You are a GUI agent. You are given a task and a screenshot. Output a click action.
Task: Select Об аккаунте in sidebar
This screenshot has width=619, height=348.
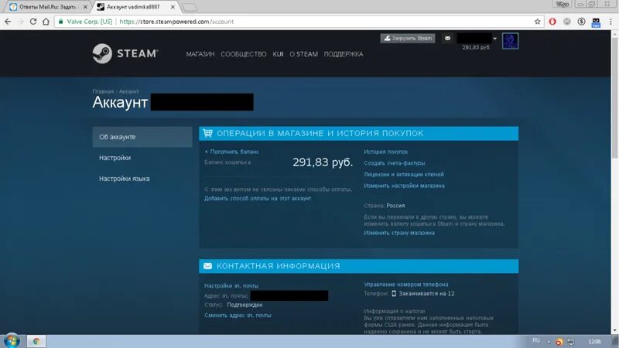click(x=142, y=137)
